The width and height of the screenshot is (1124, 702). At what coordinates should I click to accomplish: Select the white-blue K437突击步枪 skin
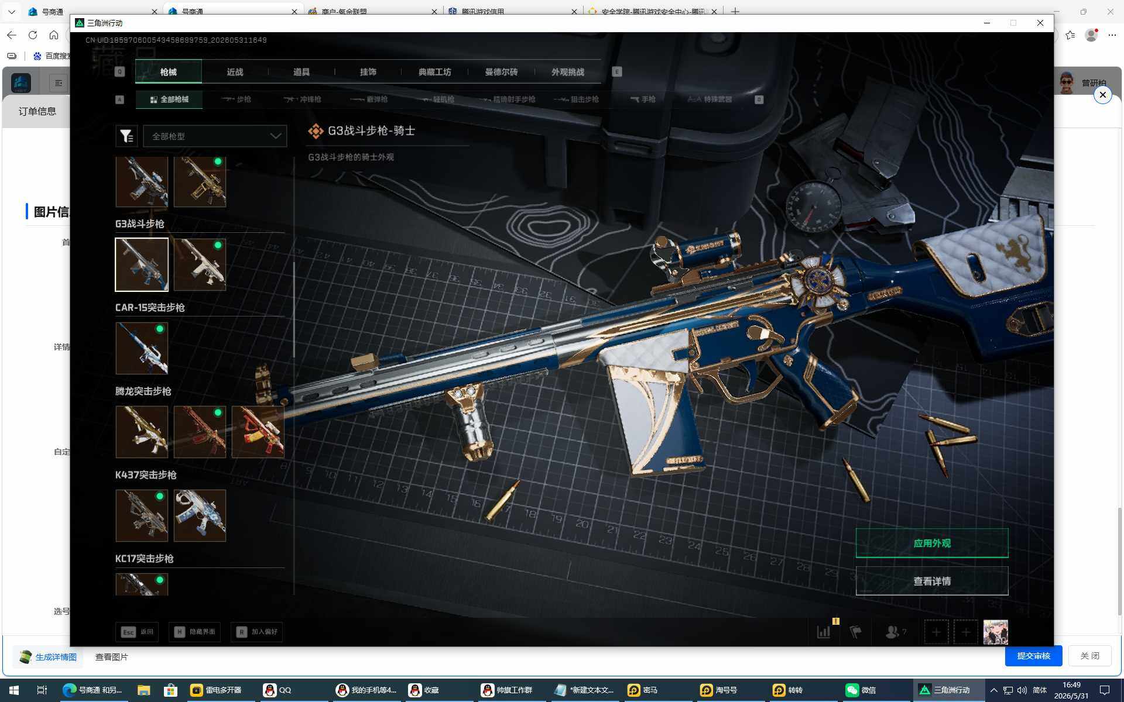(200, 515)
